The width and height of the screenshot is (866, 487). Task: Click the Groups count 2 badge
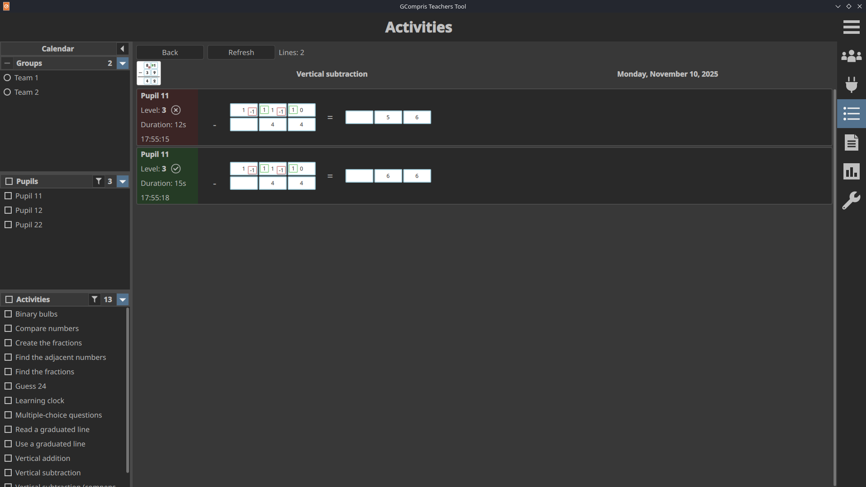point(110,63)
